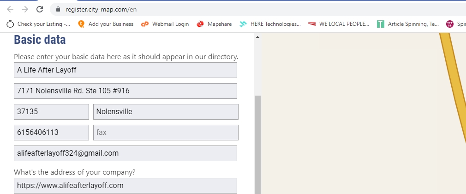This screenshot has height=194, width=466.
Task: Click the address bar URL
Action: click(x=102, y=9)
